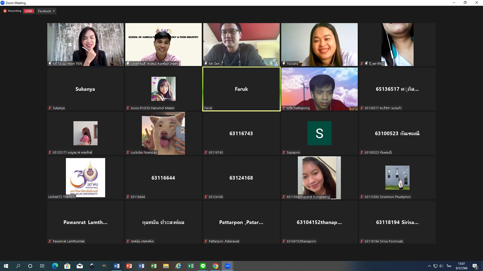Click the clock and date display
The height and width of the screenshot is (271, 483).
click(x=462, y=266)
